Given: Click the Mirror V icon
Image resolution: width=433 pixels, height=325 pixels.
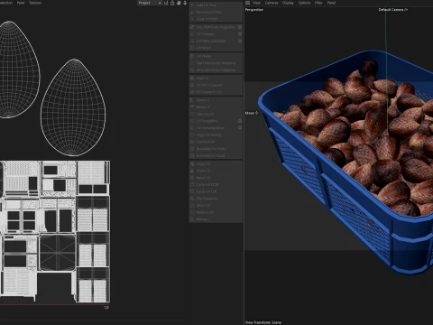Looking at the screenshot, I should tap(192, 107).
